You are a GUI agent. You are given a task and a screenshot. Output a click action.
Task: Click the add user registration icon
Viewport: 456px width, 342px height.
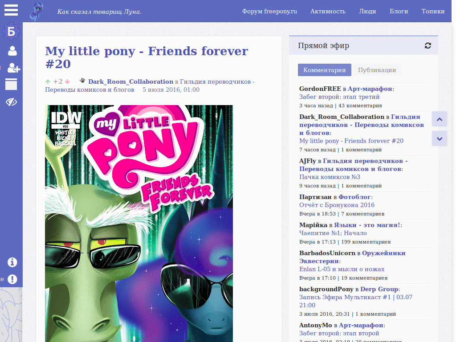[x=13, y=68]
